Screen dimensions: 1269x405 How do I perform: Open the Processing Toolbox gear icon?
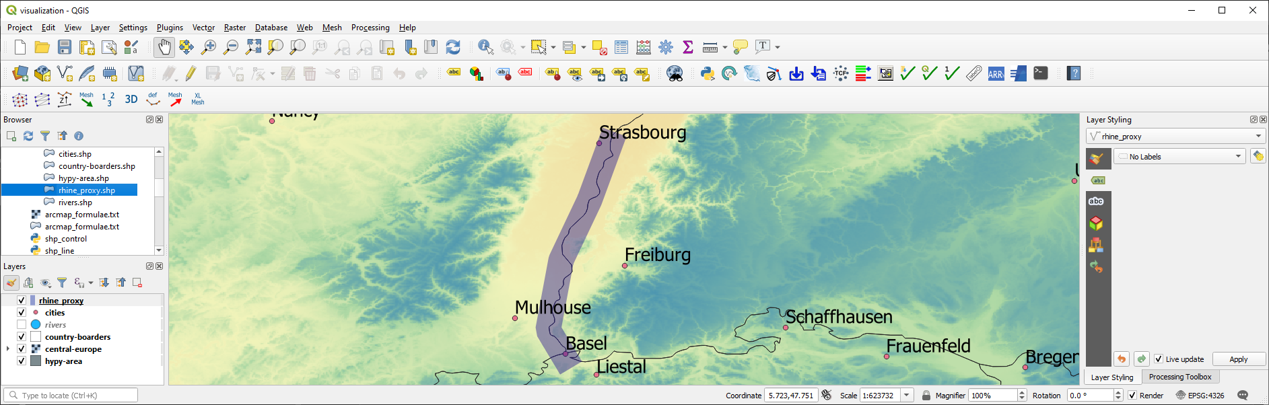pos(666,47)
